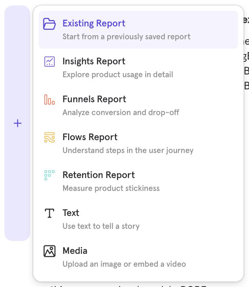Click "Analyze conversion and drop-off" description

121,112
